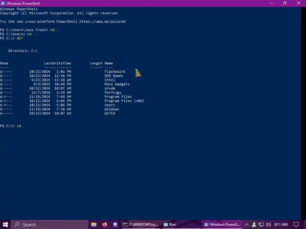306x229 pixels.
Task: Click the Windows directory name
Action: point(112,109)
